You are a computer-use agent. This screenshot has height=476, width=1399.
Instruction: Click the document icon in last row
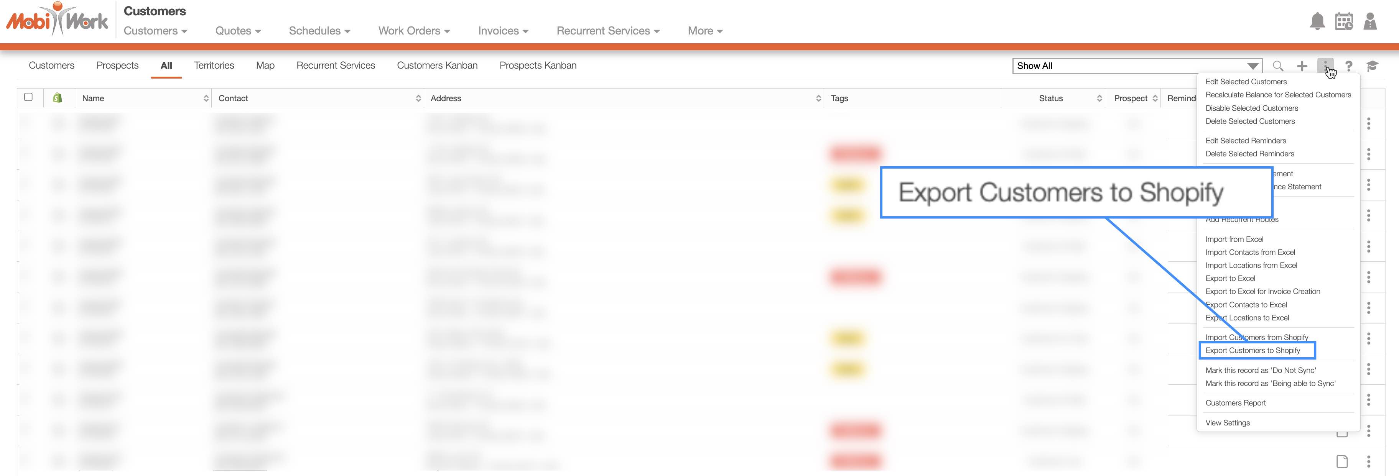pos(1341,461)
